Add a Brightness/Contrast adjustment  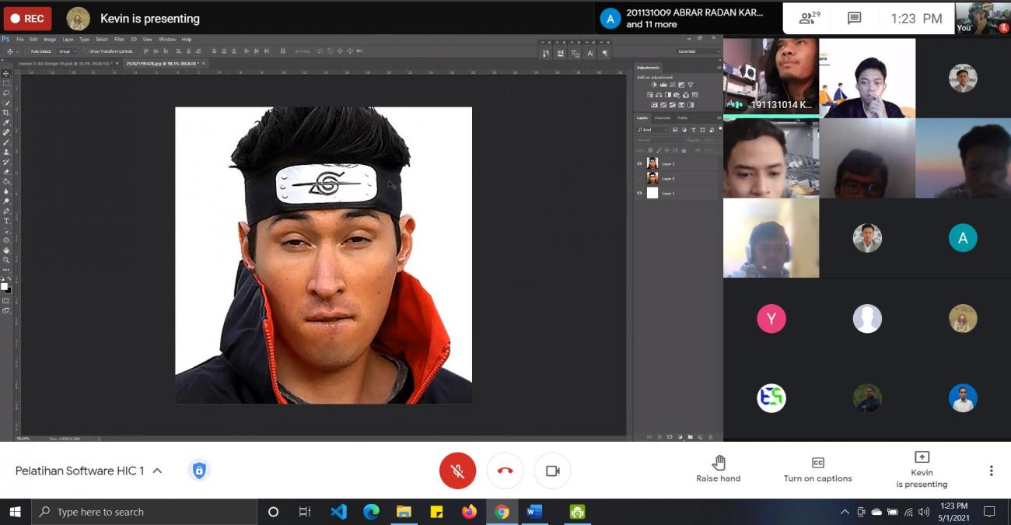click(654, 85)
